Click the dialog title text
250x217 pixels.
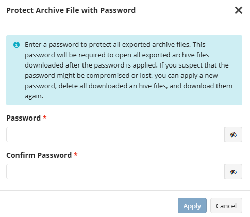71,10
